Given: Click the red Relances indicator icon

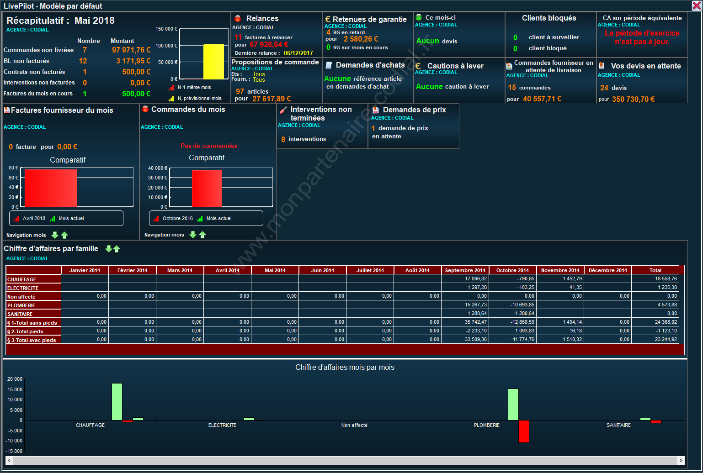Looking at the screenshot, I should 238,19.
